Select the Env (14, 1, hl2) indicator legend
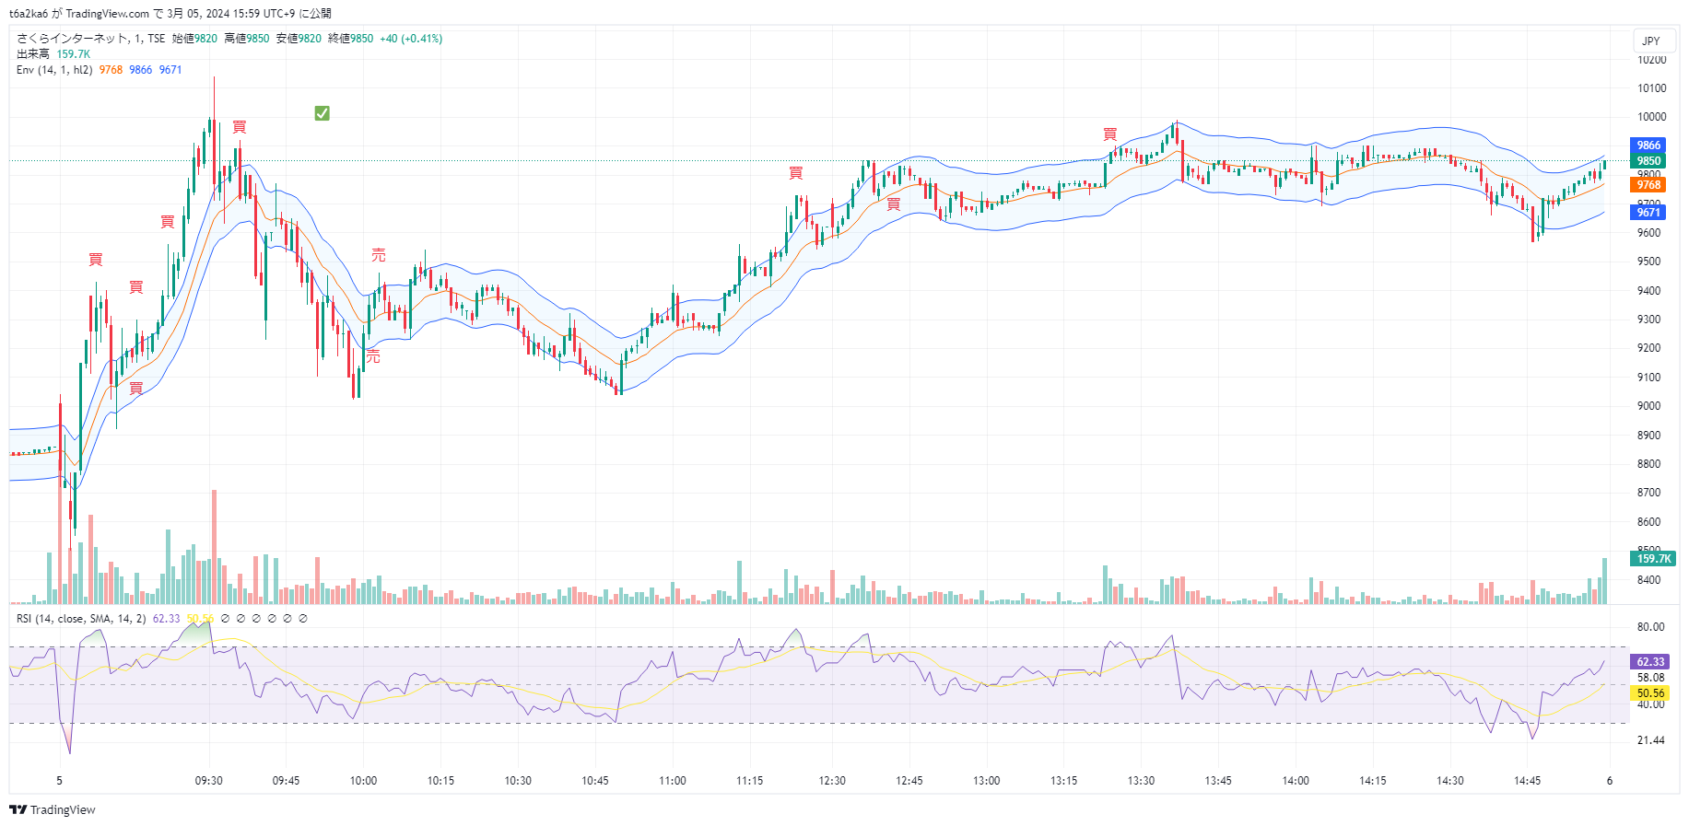This screenshot has height=826, width=1689. 54,70
